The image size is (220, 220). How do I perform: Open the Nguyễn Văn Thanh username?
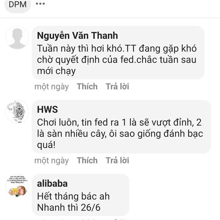click(77, 36)
